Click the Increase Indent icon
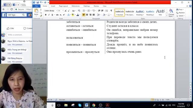The width and height of the screenshot is (193, 108). (x=102, y=11)
